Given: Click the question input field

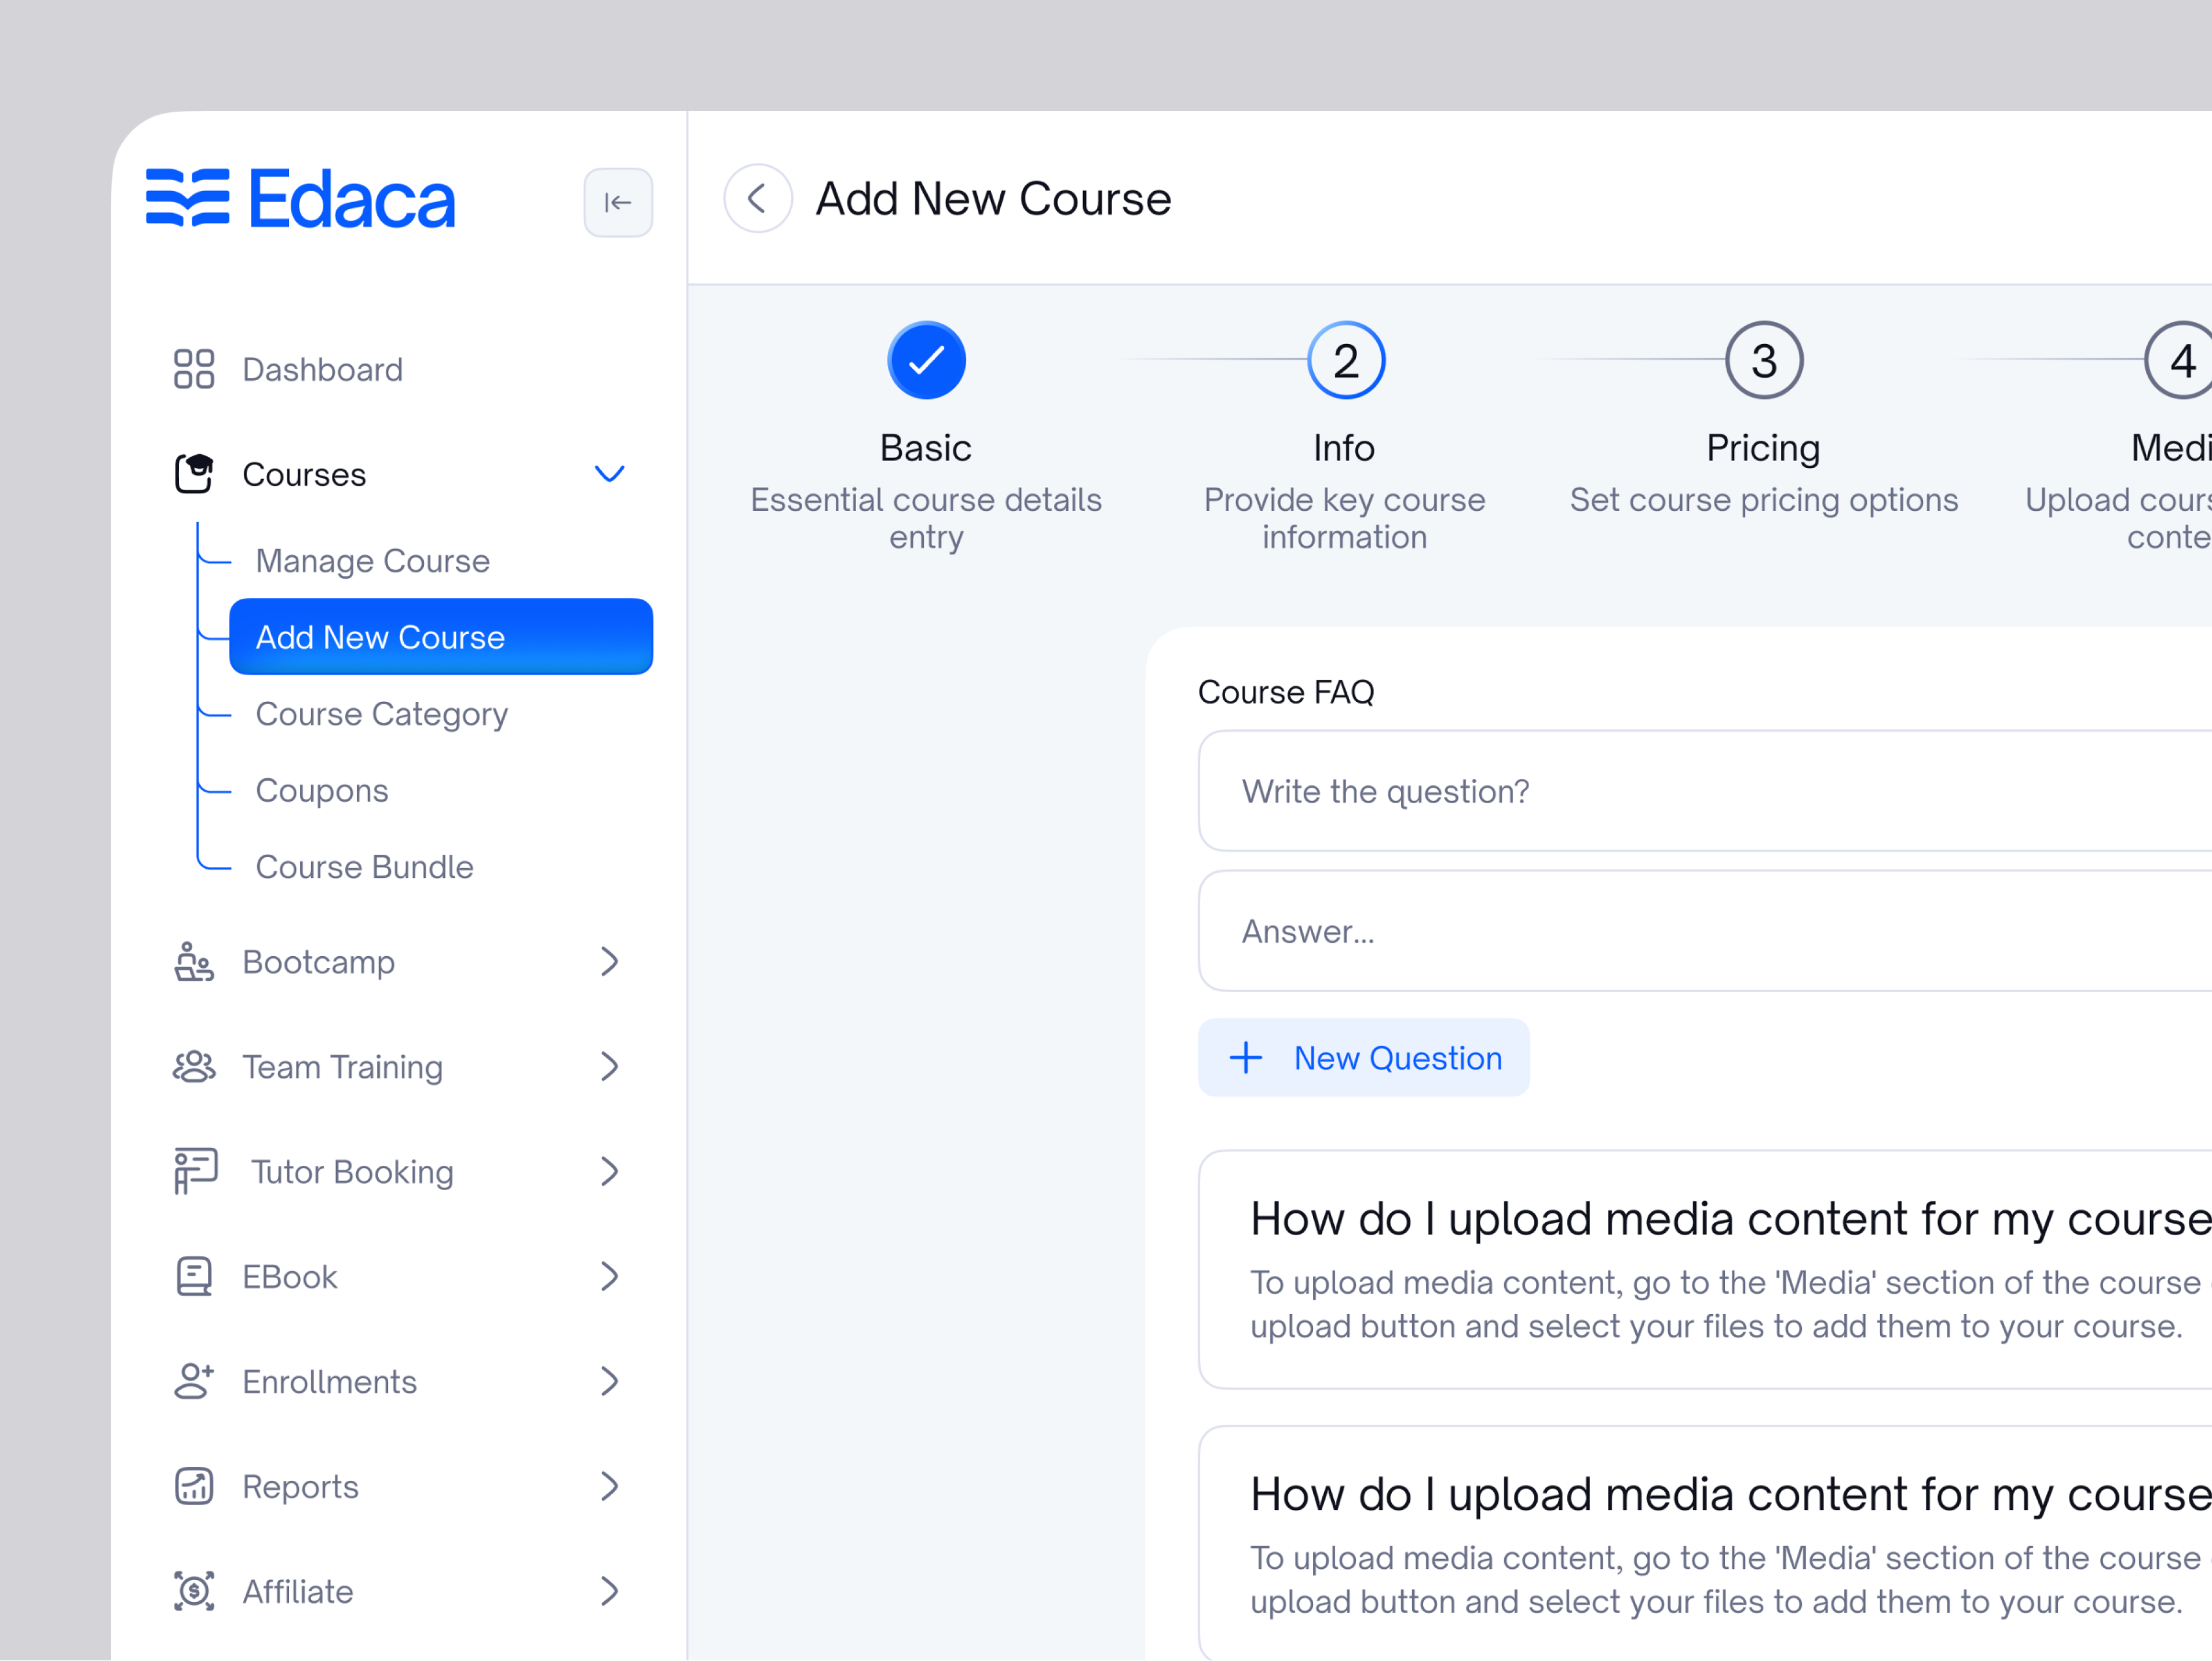Looking at the screenshot, I should tap(1700, 791).
